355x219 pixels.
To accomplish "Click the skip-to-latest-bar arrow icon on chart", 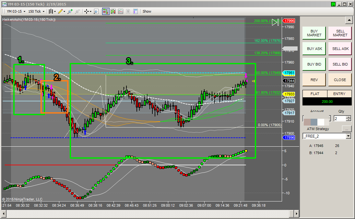I will coord(276,22).
